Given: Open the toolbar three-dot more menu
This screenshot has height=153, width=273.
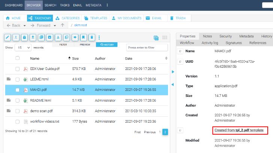Looking at the screenshot, I should (x=99, y=37).
